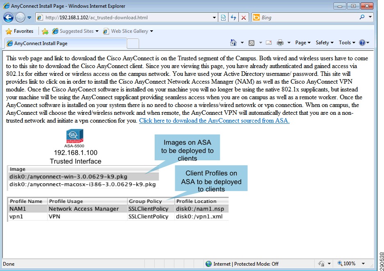The image size is (384, 271).
Task: Click the Image column header
Action: 83,169
